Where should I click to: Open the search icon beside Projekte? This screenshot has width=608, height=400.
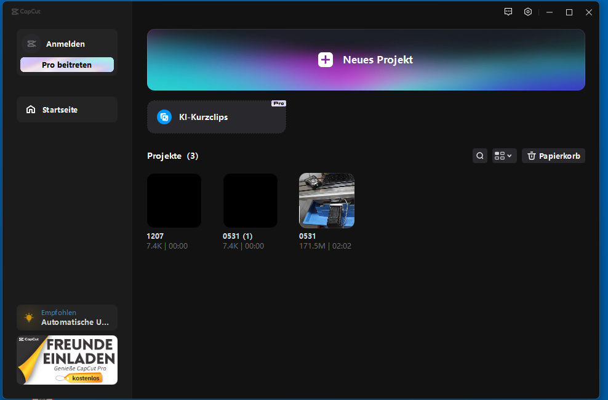point(479,155)
